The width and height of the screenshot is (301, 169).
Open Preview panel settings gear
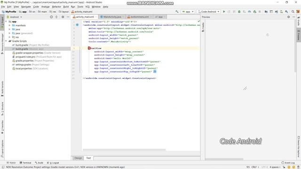coord(288,17)
